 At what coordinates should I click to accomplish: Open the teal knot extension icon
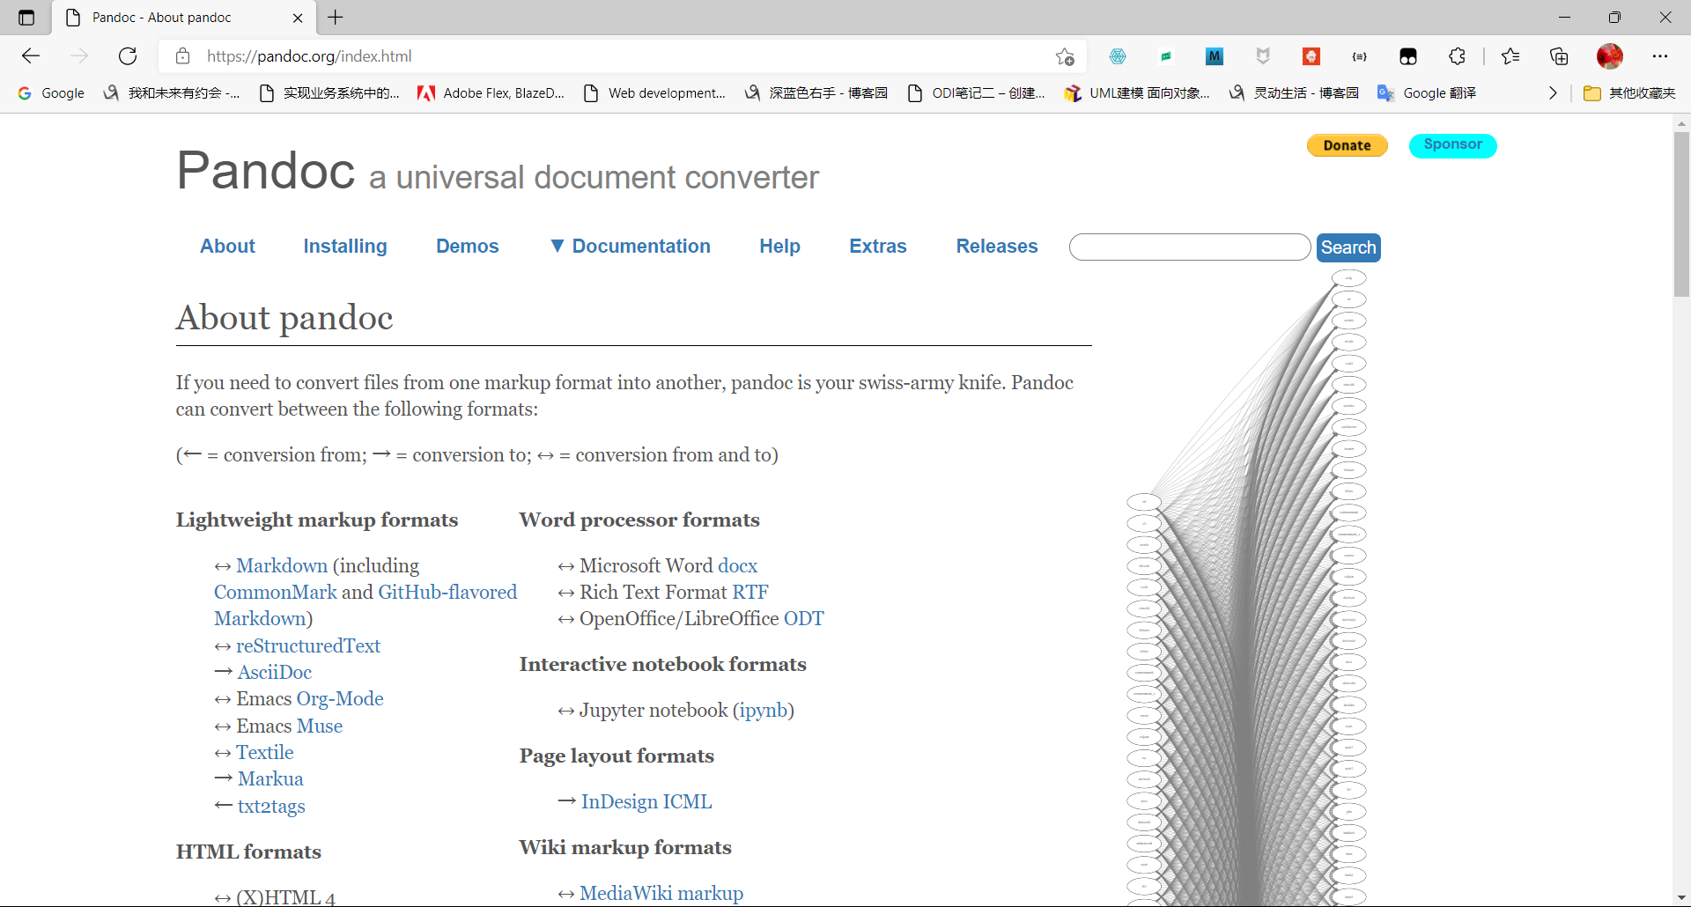coord(1118,56)
